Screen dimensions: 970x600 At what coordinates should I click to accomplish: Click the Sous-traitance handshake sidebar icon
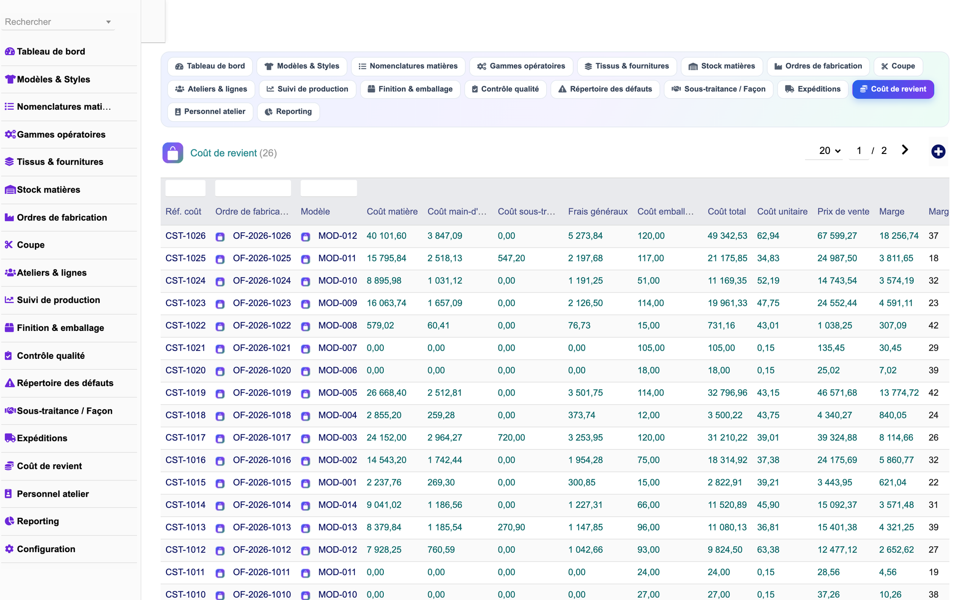click(x=9, y=411)
